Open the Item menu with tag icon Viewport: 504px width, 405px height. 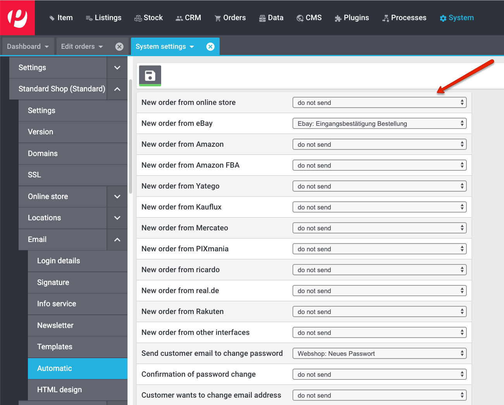(x=61, y=18)
